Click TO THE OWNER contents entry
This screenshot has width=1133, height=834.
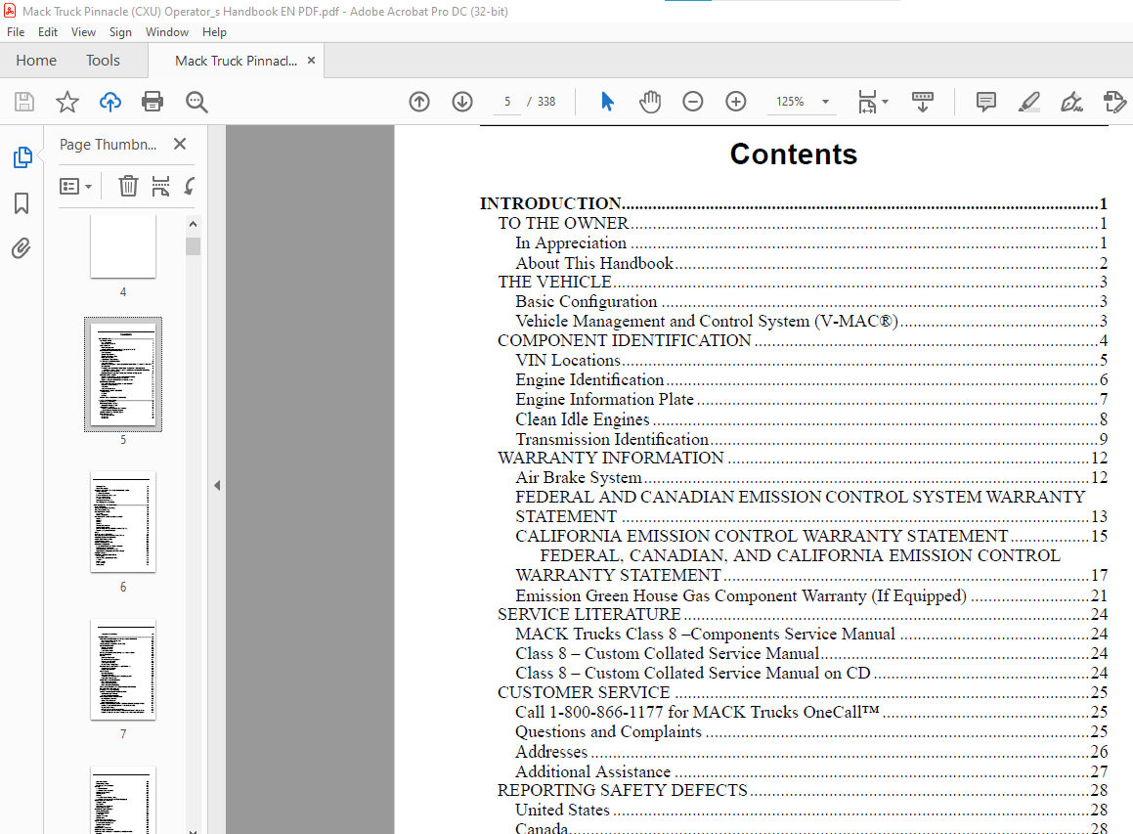802,223
